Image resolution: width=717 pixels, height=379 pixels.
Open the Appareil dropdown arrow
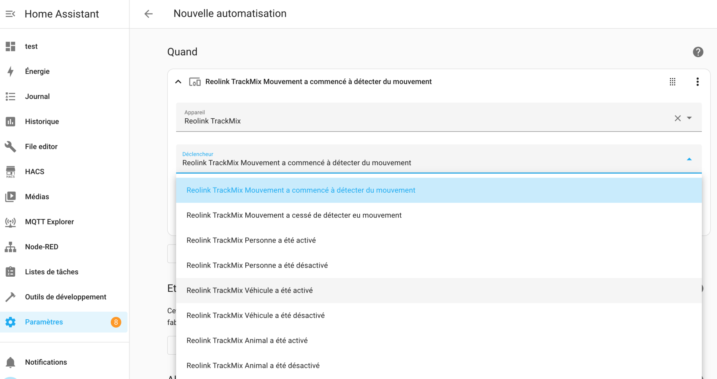coord(690,118)
